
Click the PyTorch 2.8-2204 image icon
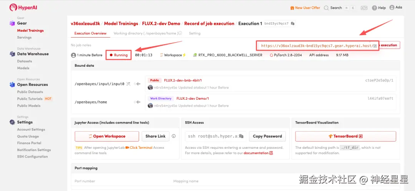coord(272,55)
